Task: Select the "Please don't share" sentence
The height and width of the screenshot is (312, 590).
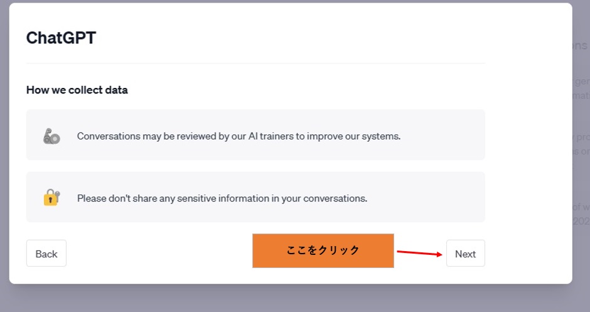Action: pyautogui.click(x=222, y=198)
